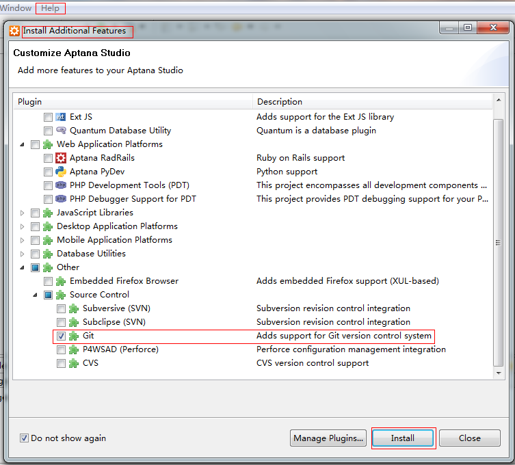The height and width of the screenshot is (465, 515).
Task: Tick the P4WSAD (Perforce) checkbox
Action: tap(61, 350)
